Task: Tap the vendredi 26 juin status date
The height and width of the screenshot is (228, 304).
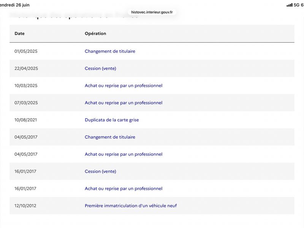Action: click(x=15, y=5)
